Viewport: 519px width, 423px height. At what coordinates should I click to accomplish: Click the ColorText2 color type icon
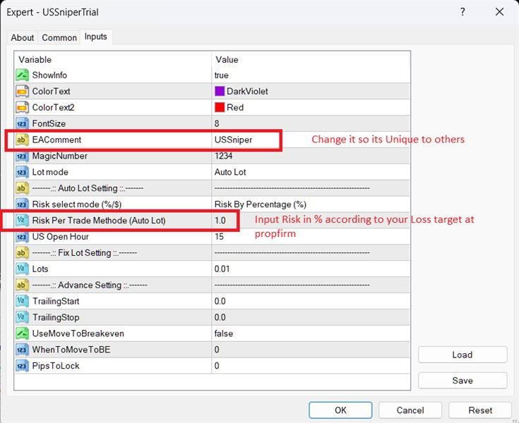tap(22, 107)
